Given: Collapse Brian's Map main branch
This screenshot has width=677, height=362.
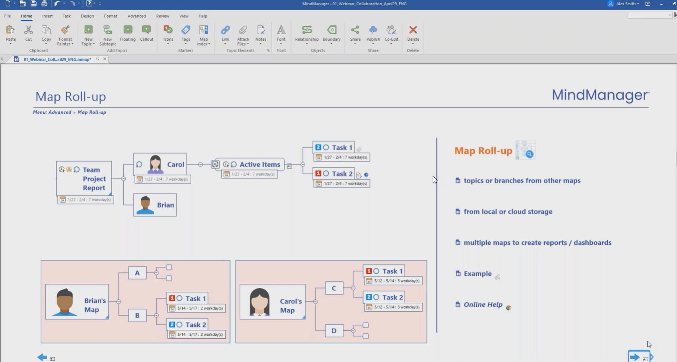Looking at the screenshot, I should [x=118, y=302].
